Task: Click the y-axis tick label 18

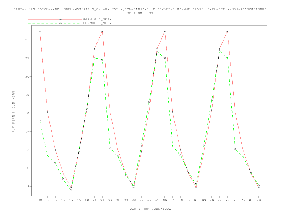Action: click(27, 95)
